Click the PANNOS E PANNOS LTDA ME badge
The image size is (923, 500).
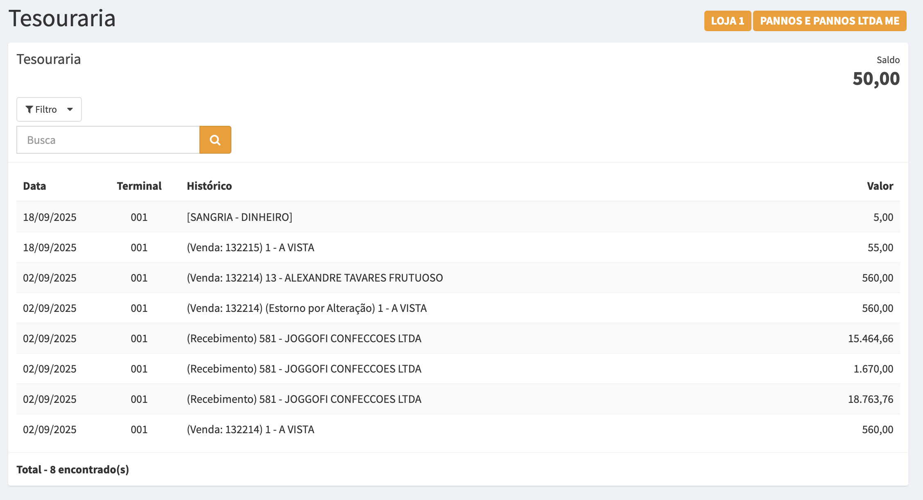click(x=829, y=21)
